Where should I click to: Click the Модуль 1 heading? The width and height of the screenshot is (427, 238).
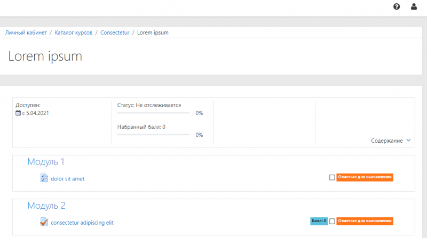46,162
